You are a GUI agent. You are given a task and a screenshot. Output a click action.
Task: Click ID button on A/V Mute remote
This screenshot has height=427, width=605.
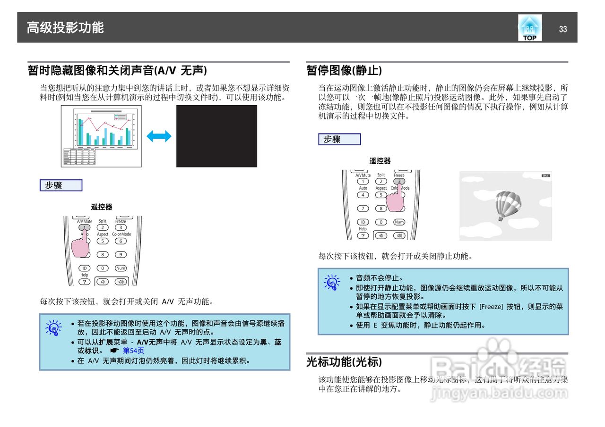84,268
